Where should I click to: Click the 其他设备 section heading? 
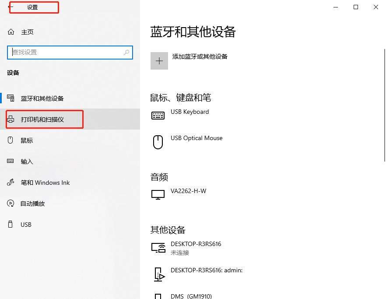(168, 230)
